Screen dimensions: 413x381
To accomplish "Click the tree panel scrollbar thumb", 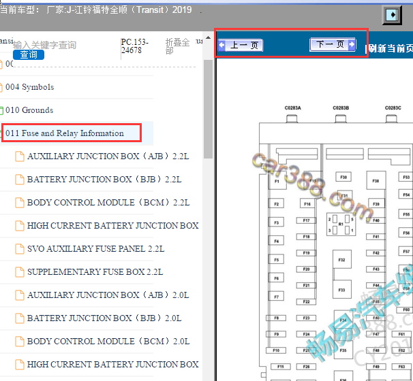I will (208, 109).
